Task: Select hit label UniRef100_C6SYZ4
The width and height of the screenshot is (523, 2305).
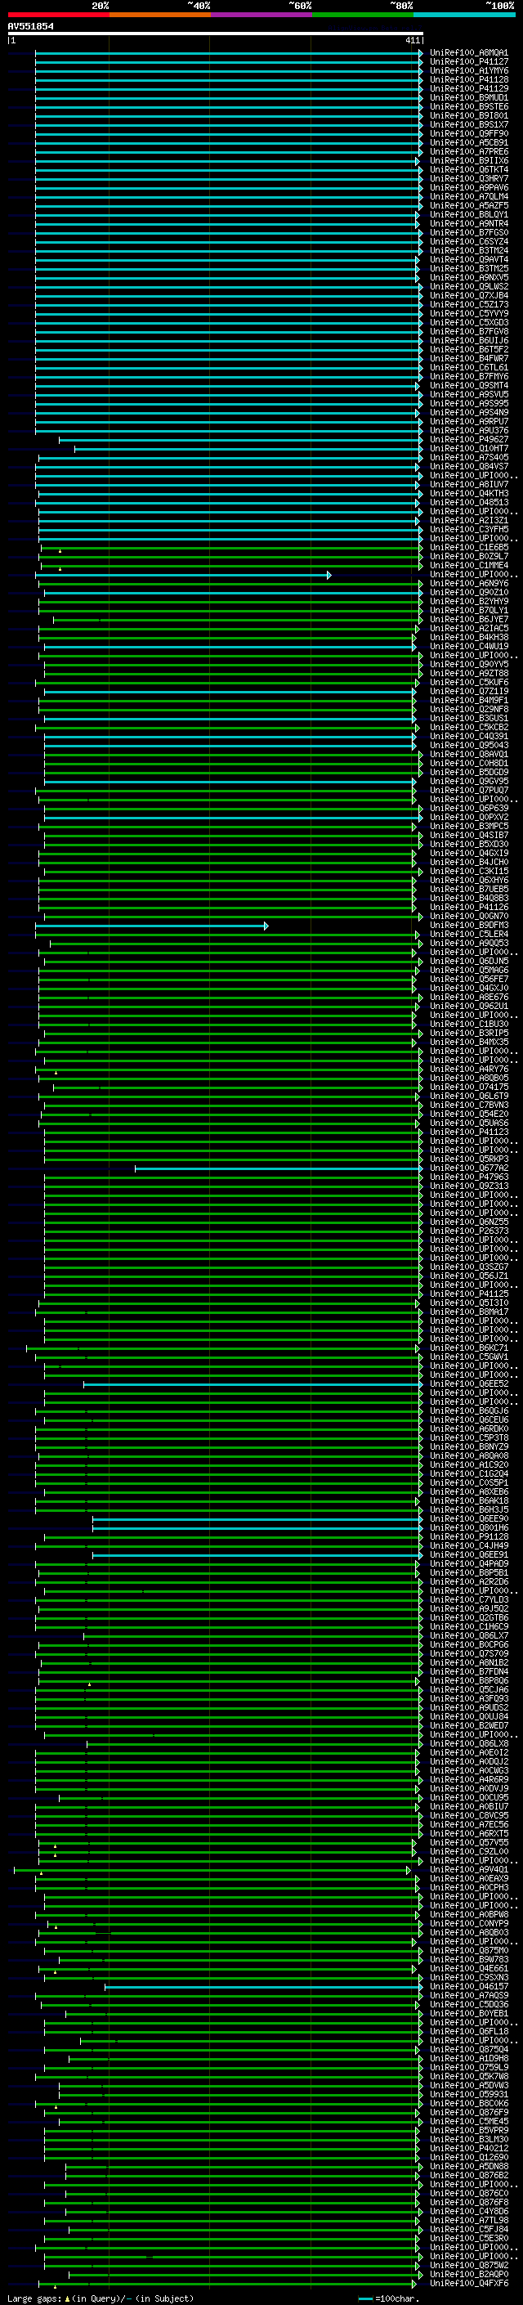Action: coord(468,241)
